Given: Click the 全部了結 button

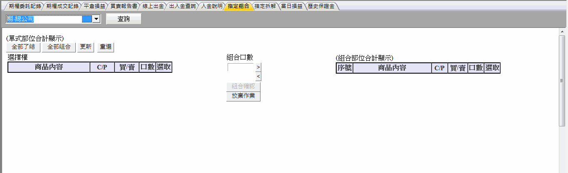Looking at the screenshot, I should pos(23,47).
